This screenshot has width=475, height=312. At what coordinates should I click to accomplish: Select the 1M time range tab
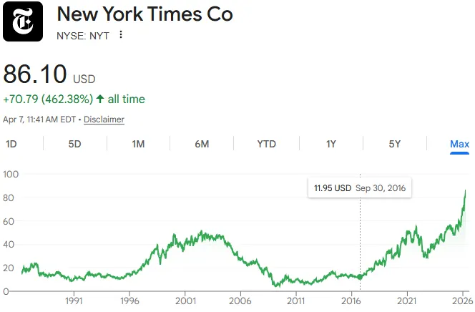tap(138, 144)
